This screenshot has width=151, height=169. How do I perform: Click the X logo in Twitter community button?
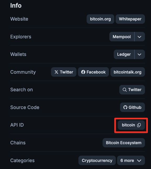(56, 72)
